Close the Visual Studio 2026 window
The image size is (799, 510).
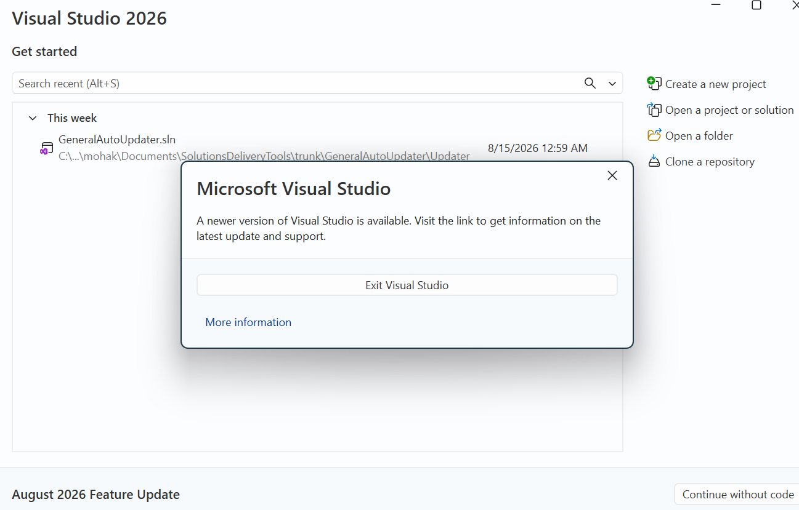coord(794,5)
